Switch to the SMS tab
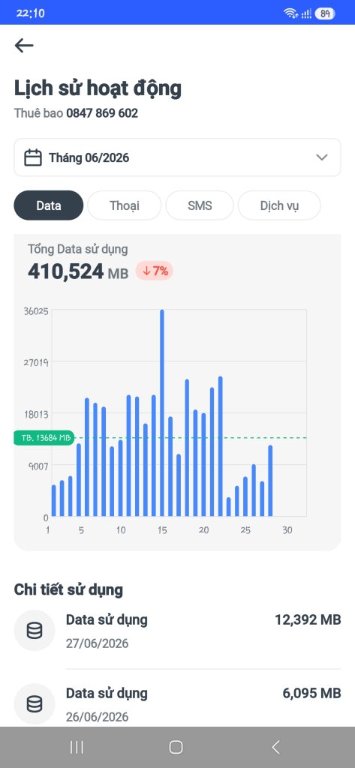Screen dimensions: 355x768 (x=200, y=205)
